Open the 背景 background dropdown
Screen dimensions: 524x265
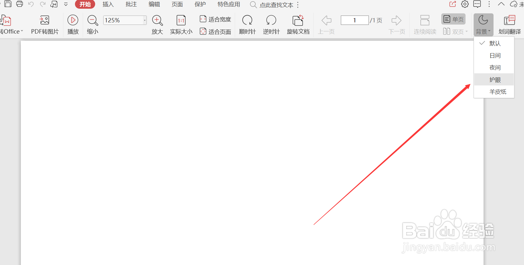click(483, 25)
